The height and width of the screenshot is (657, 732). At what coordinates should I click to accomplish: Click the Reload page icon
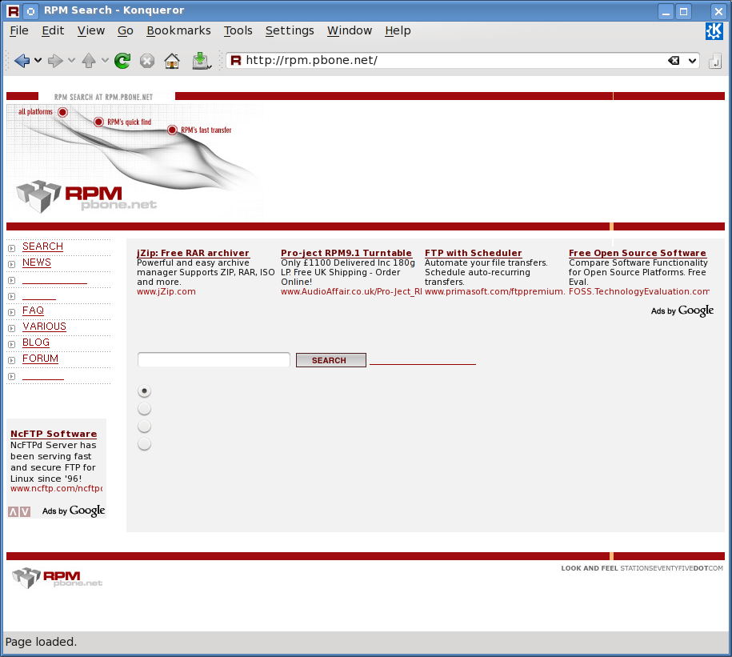pos(122,60)
